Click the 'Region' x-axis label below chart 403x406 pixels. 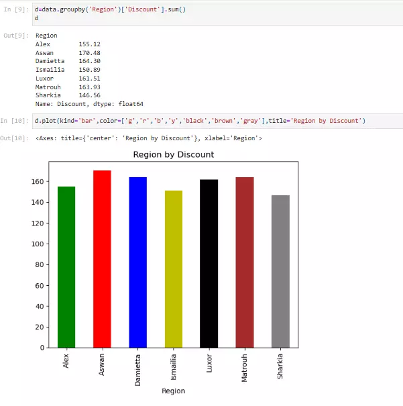point(173,391)
